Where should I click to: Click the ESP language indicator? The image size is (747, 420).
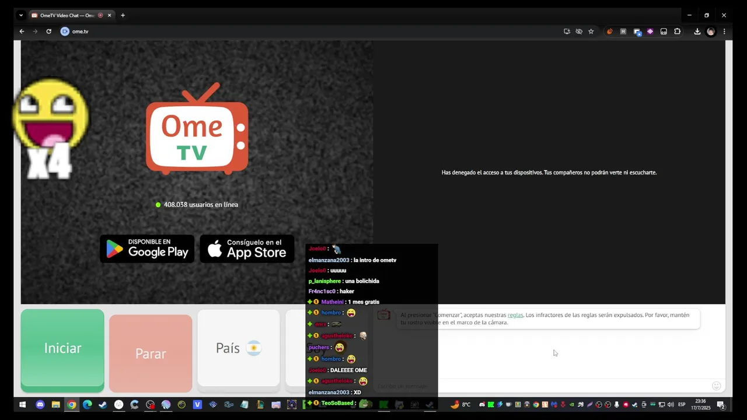tap(682, 404)
